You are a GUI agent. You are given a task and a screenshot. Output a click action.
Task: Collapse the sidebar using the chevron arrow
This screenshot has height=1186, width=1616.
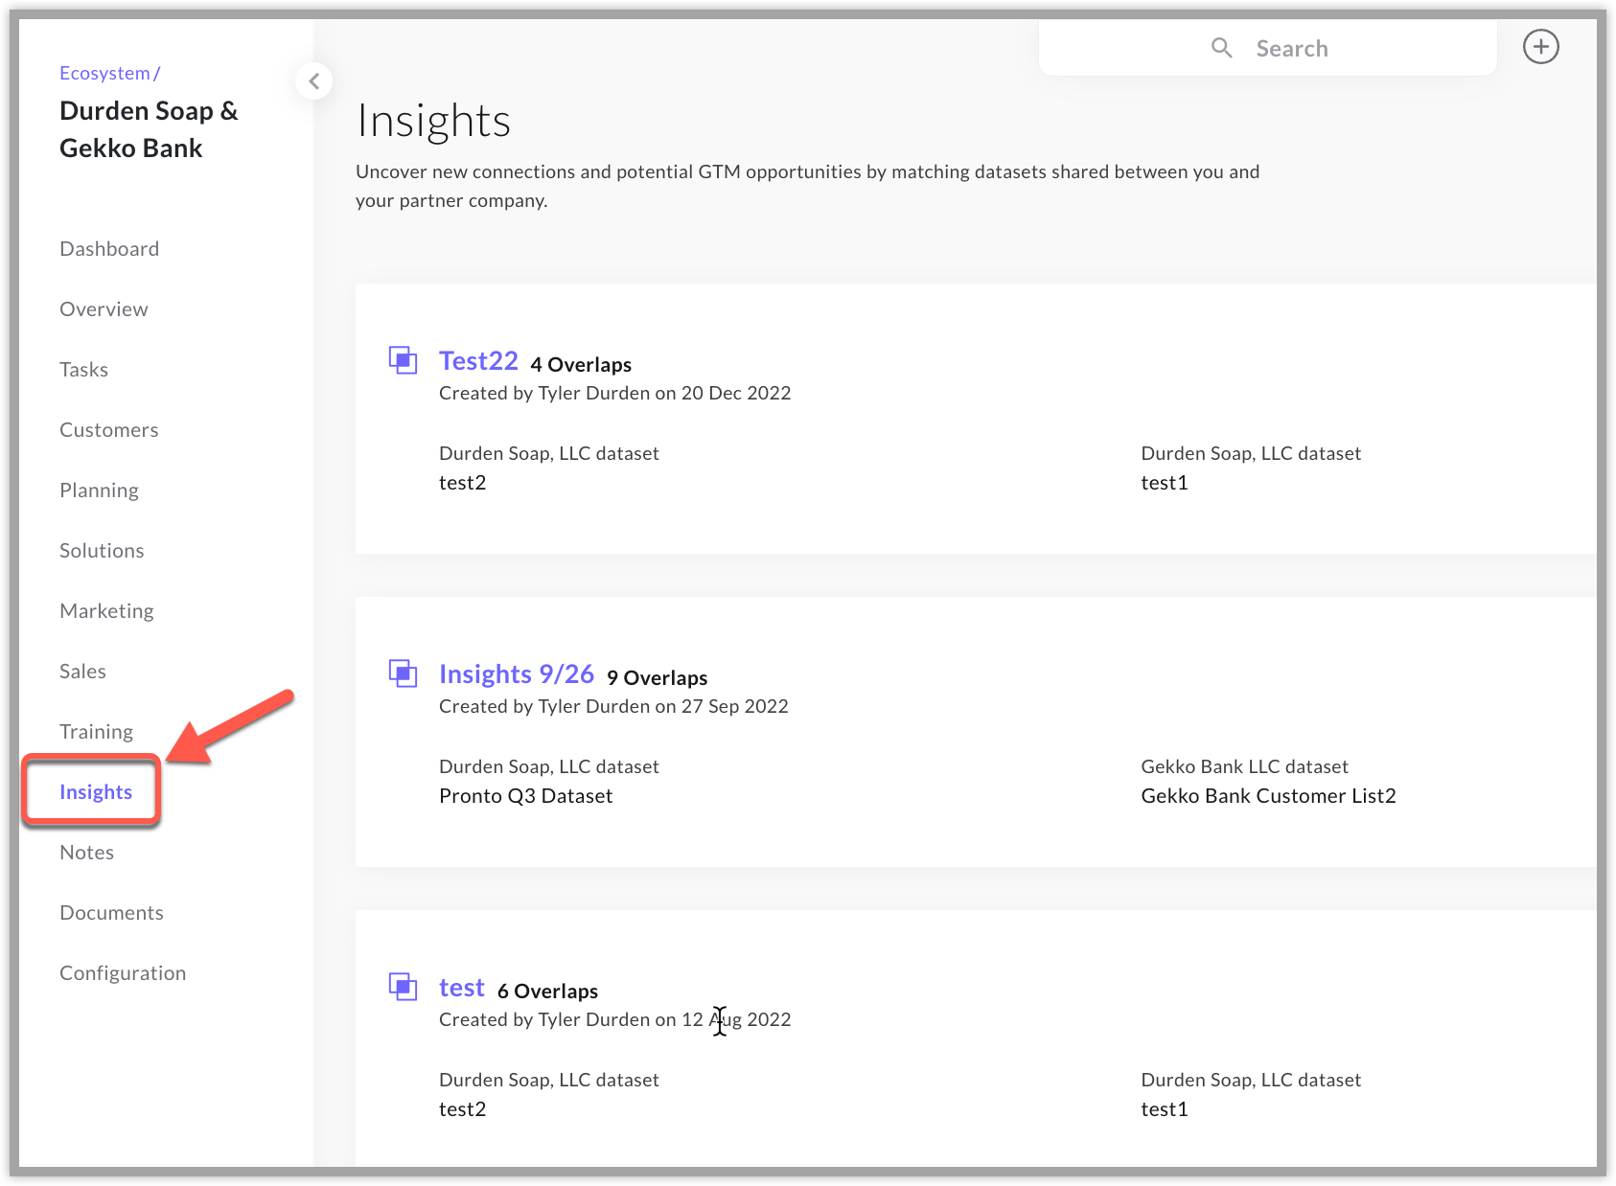[x=314, y=80]
